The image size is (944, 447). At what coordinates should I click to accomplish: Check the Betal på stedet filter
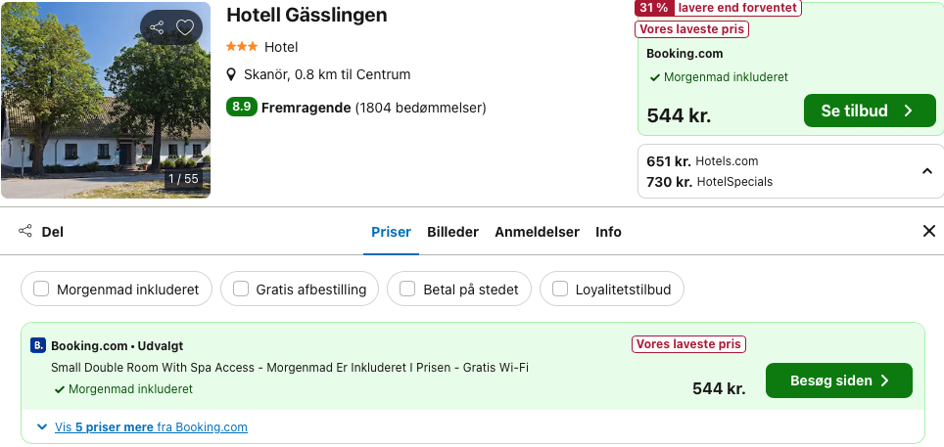(407, 289)
